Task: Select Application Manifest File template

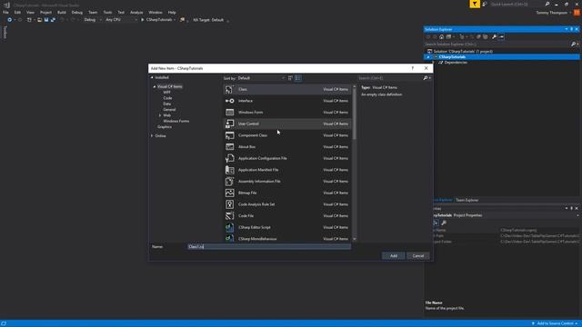Action: click(x=287, y=170)
